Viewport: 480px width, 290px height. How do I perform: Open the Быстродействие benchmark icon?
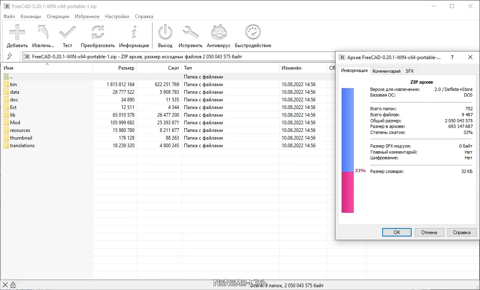point(253,32)
